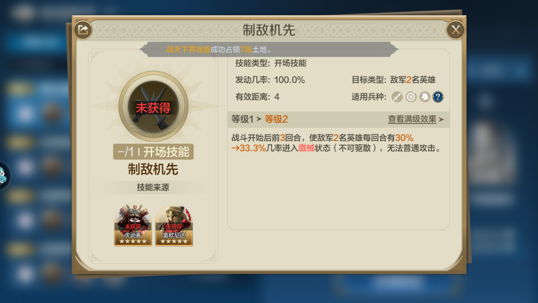Expand the arrow beside 查看满级效果

(x=441, y=119)
